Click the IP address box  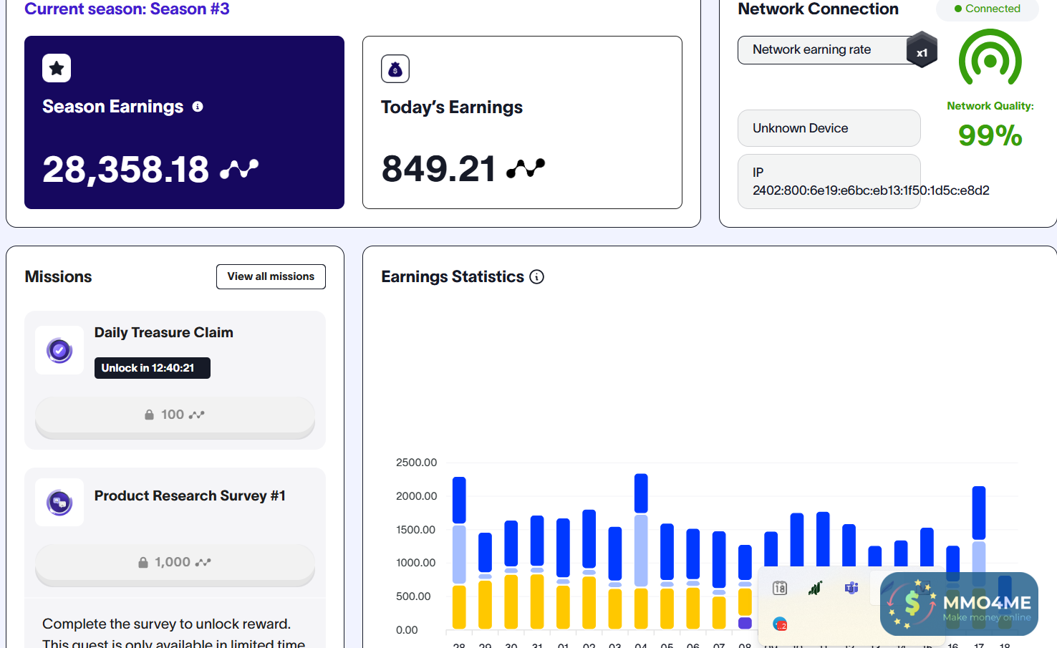[829, 182]
